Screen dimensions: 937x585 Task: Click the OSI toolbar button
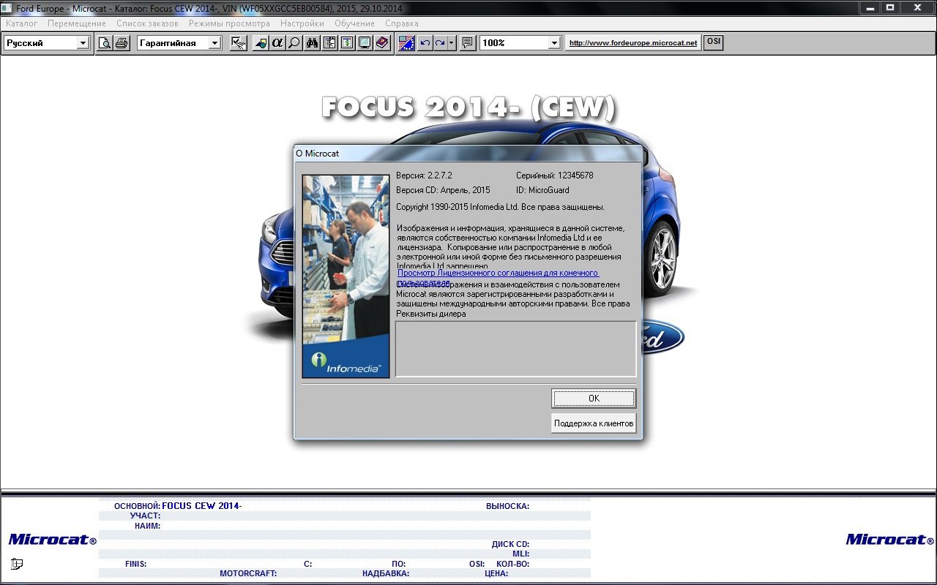(x=713, y=42)
